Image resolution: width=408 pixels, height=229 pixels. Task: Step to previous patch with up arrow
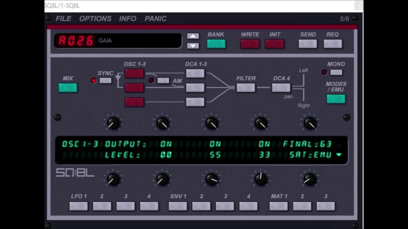click(x=193, y=36)
